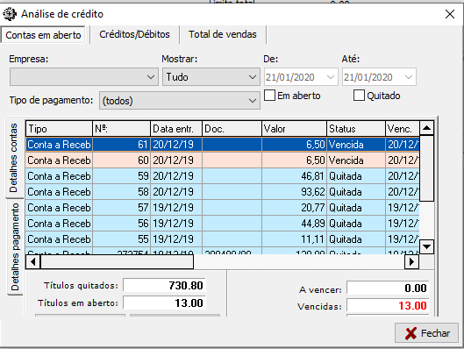Switch to the Contas em aberto tab
The image size is (464, 349).
click(x=43, y=35)
